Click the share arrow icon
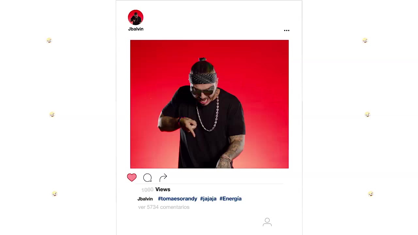418x235 pixels. 163,177
